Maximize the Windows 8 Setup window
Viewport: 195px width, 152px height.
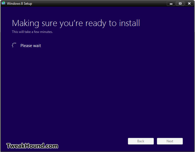(180, 4)
